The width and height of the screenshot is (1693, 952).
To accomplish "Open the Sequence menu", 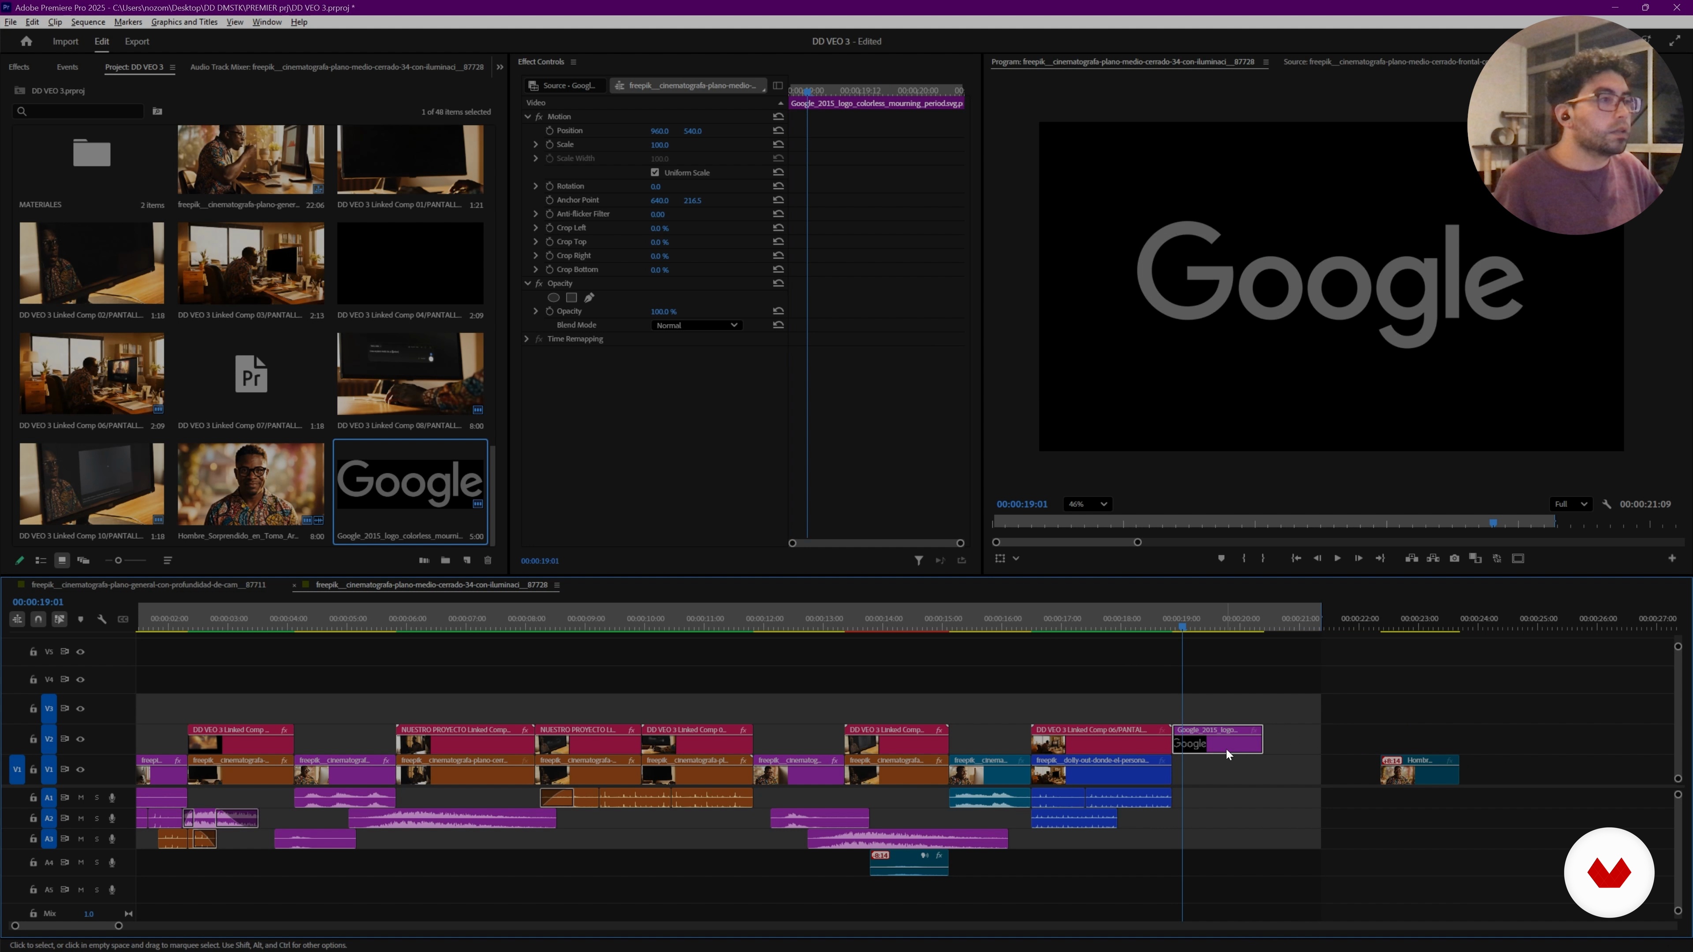I will pyautogui.click(x=88, y=22).
